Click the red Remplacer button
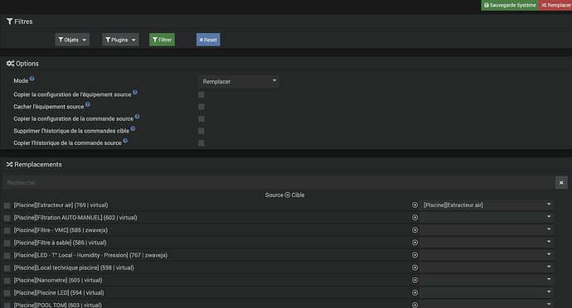 pos(555,5)
